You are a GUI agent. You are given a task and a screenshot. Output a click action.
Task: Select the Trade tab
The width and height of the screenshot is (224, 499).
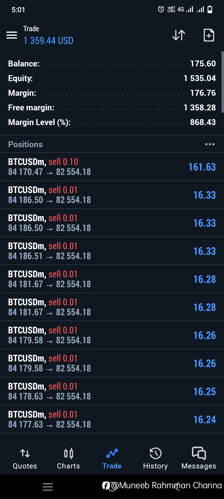pos(112,459)
